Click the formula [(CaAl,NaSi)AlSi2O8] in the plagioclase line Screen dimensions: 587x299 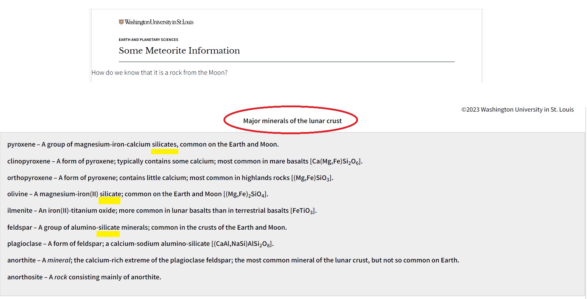point(242,244)
